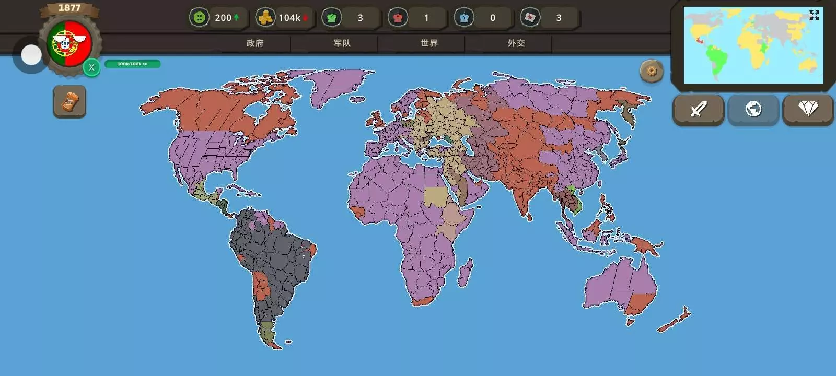Click the 100k XP progress bar

tap(133, 64)
